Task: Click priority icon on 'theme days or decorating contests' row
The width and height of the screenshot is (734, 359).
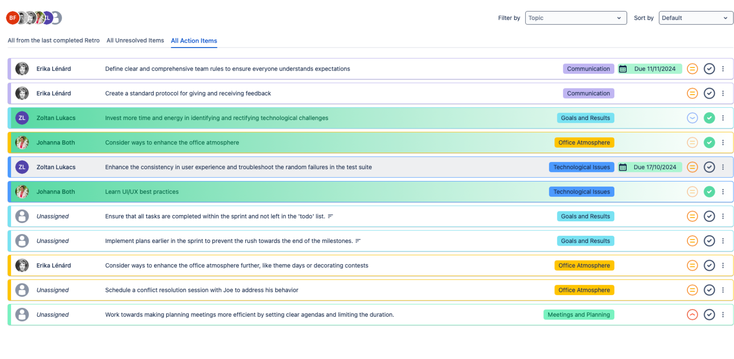Action: pos(692,266)
